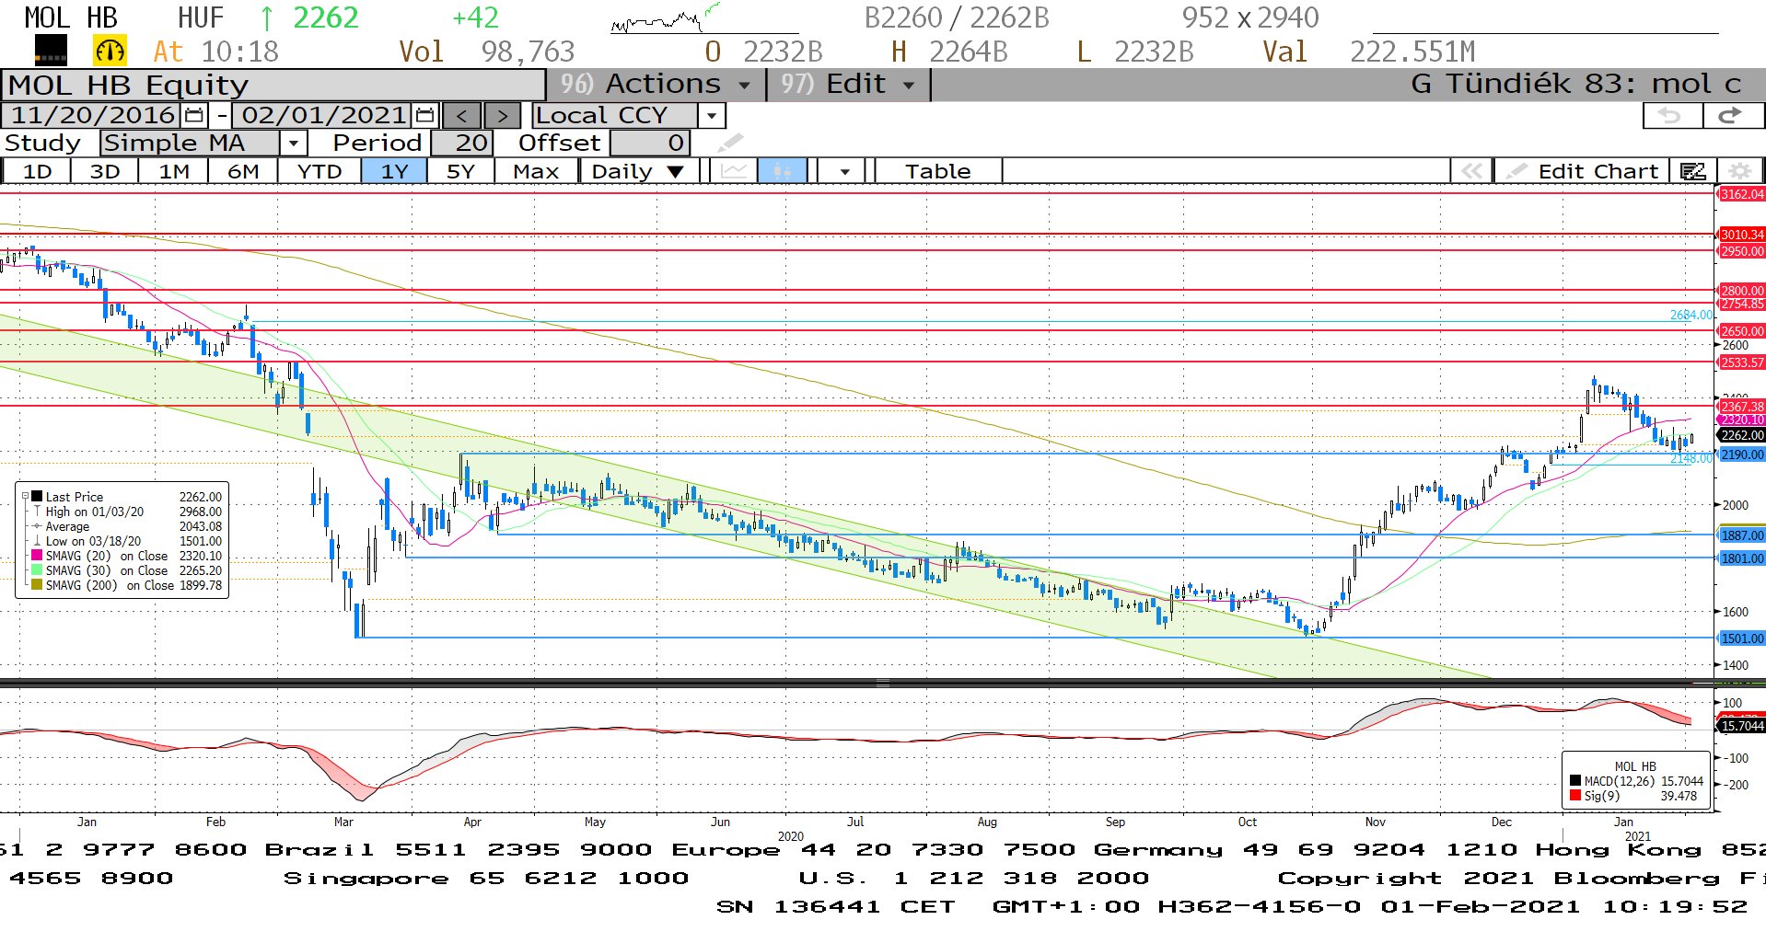Viewport: 1766px width, 943px height.
Task: Click the study edit pencil icon
Action: click(729, 143)
